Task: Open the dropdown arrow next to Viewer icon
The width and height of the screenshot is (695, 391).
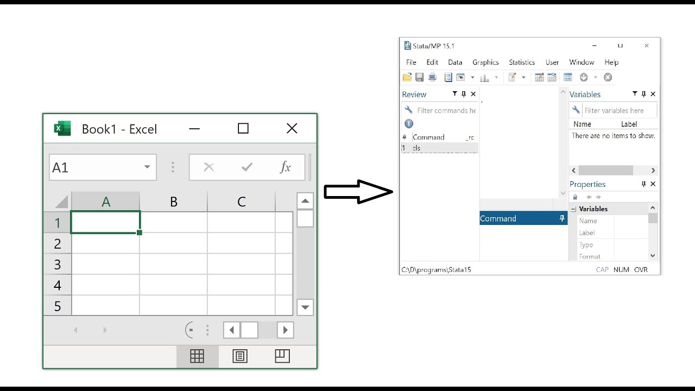Action: click(472, 77)
